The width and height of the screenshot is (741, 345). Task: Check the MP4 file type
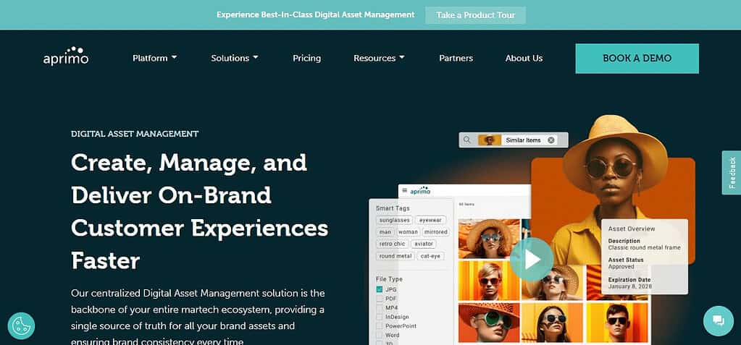tap(380, 307)
